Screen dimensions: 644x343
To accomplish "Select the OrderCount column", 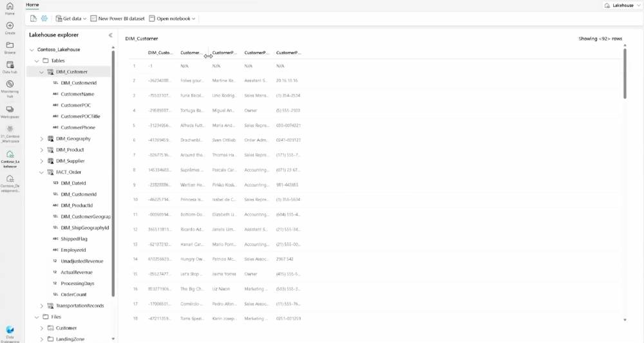I will [x=73, y=294].
